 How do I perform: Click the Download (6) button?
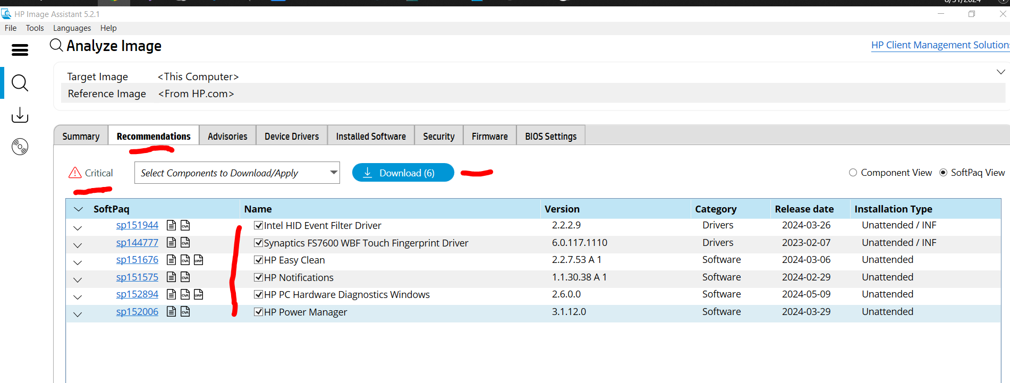pyautogui.click(x=403, y=173)
